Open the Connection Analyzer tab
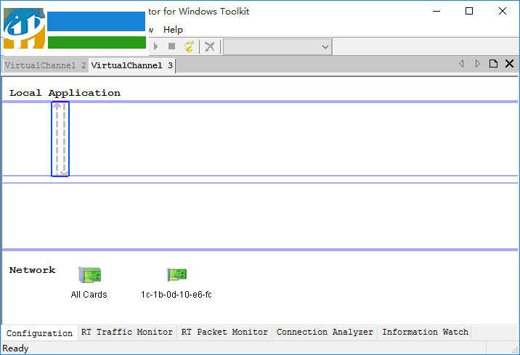Image resolution: width=520 pixels, height=355 pixels. pyautogui.click(x=325, y=332)
